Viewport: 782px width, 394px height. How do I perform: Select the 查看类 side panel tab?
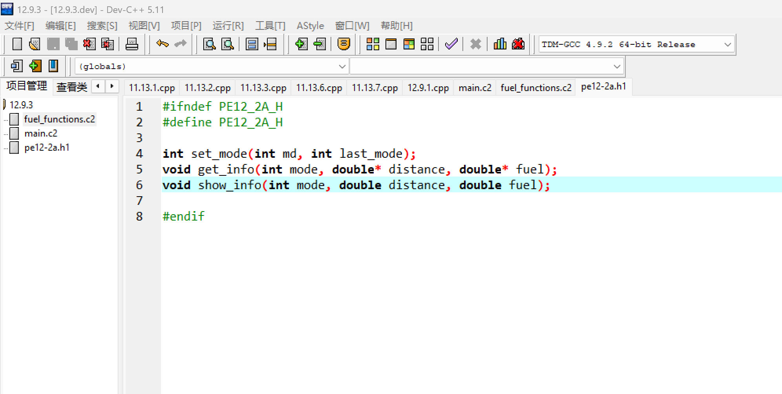tap(72, 87)
